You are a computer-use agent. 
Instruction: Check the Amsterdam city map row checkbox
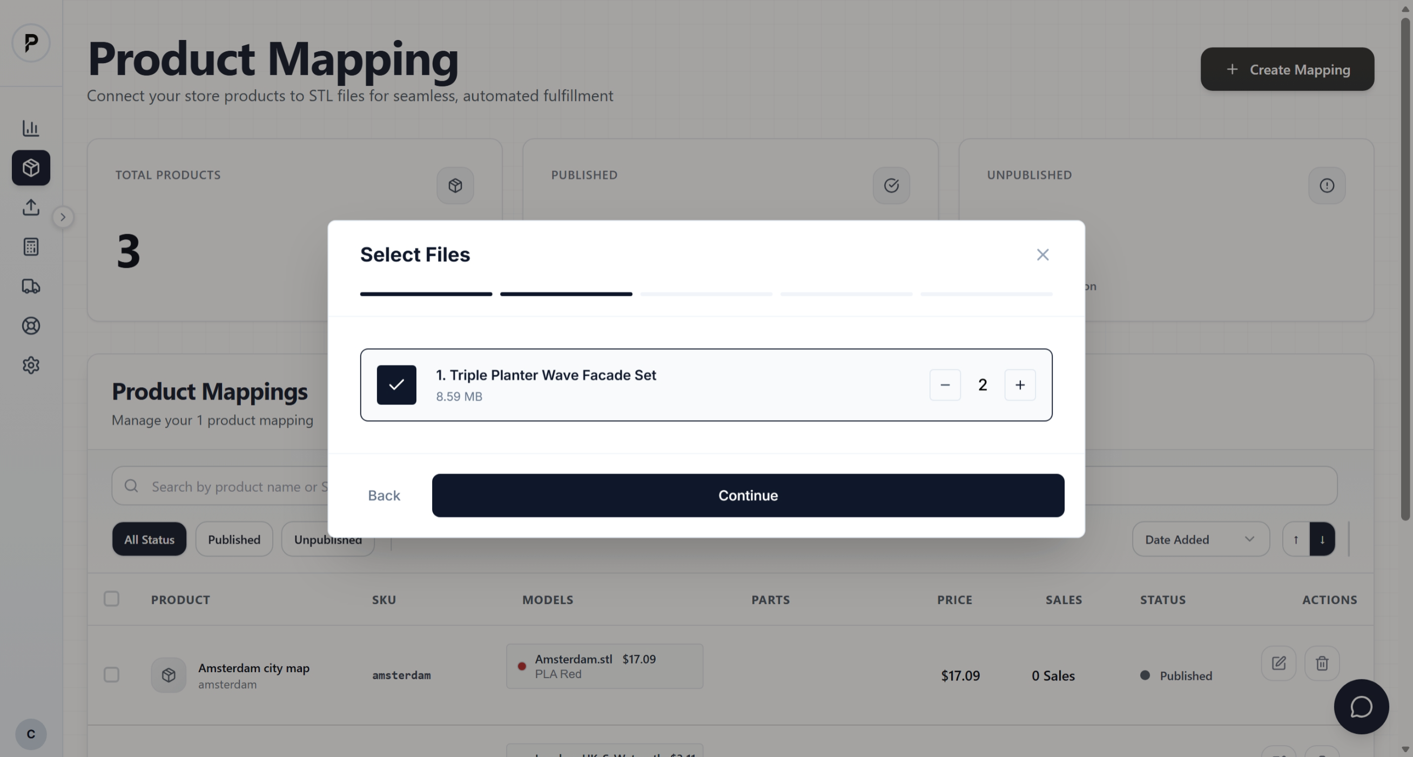111,675
